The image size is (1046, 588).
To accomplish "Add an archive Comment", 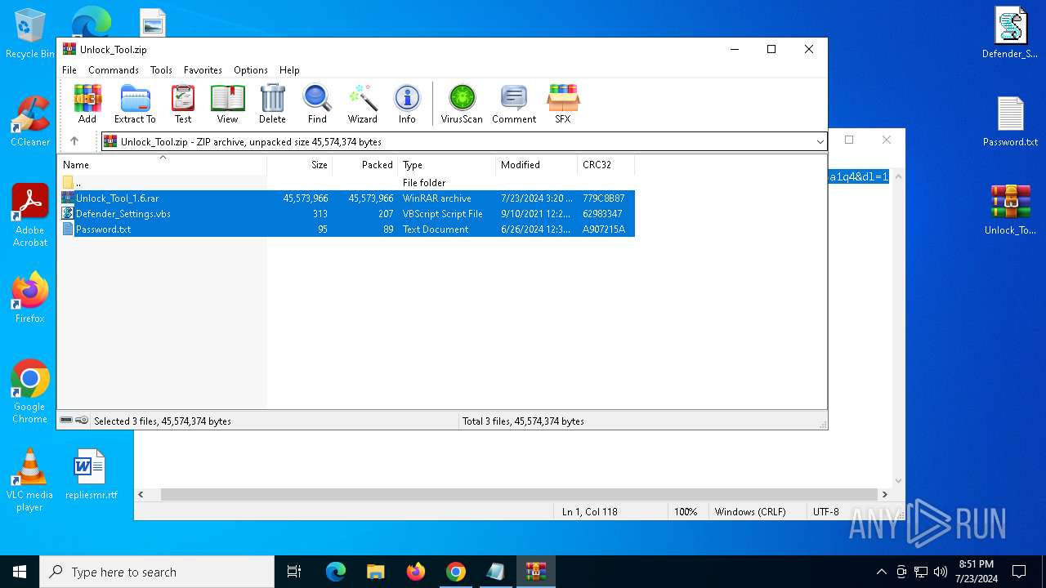I will point(514,104).
